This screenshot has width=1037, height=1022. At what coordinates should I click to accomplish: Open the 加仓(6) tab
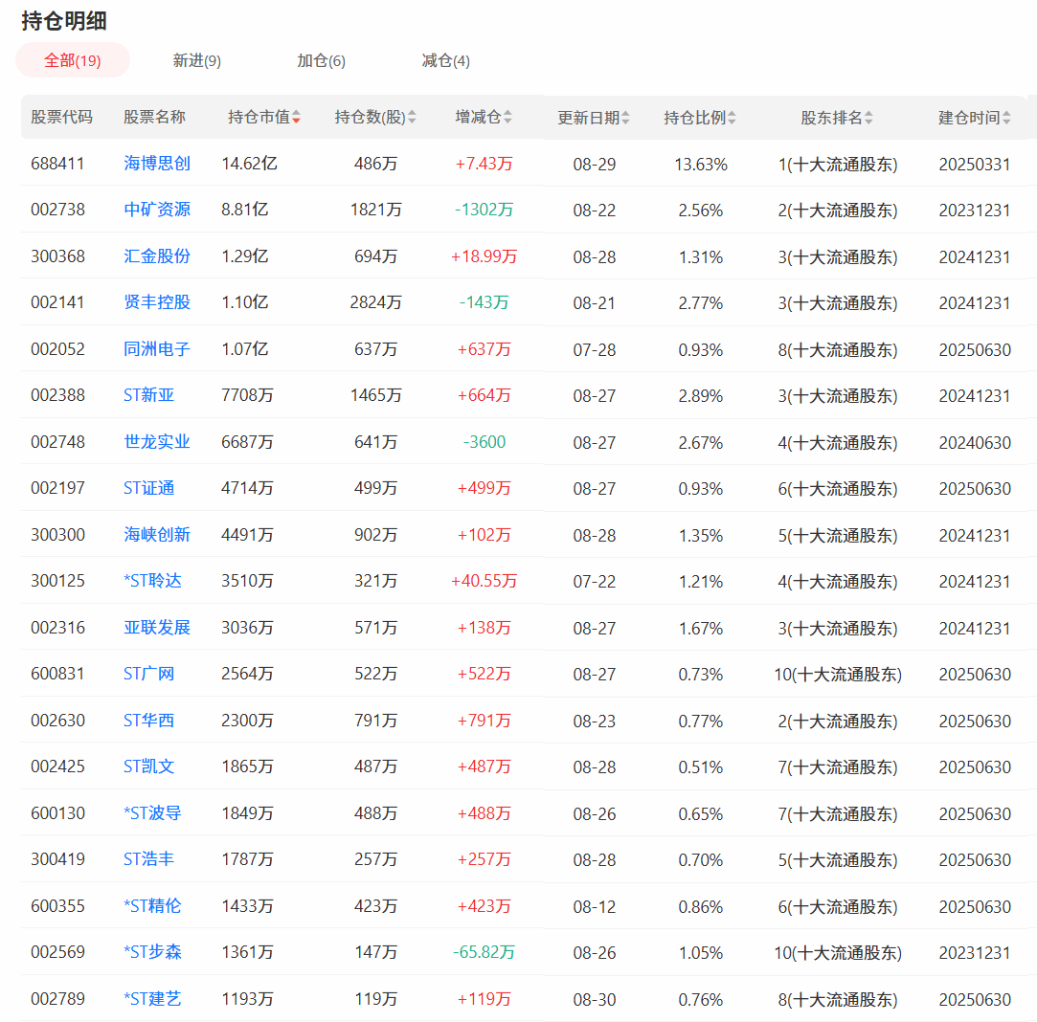pyautogui.click(x=321, y=60)
